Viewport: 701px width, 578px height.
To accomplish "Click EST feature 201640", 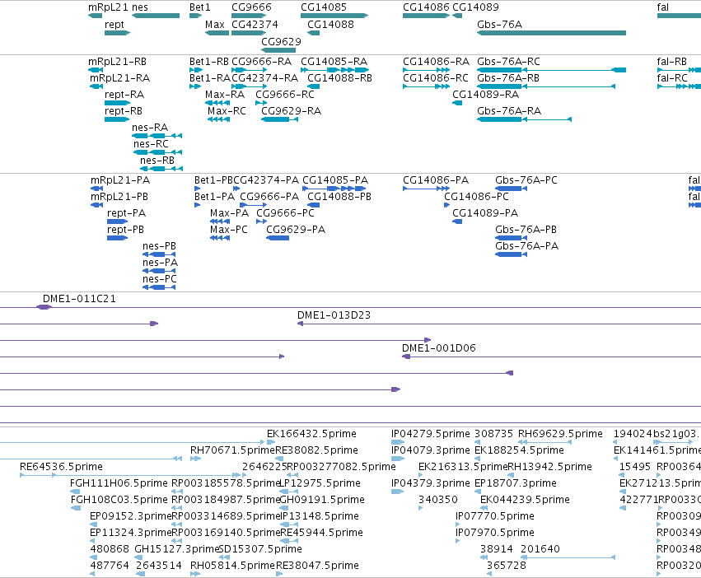I will point(540,549).
